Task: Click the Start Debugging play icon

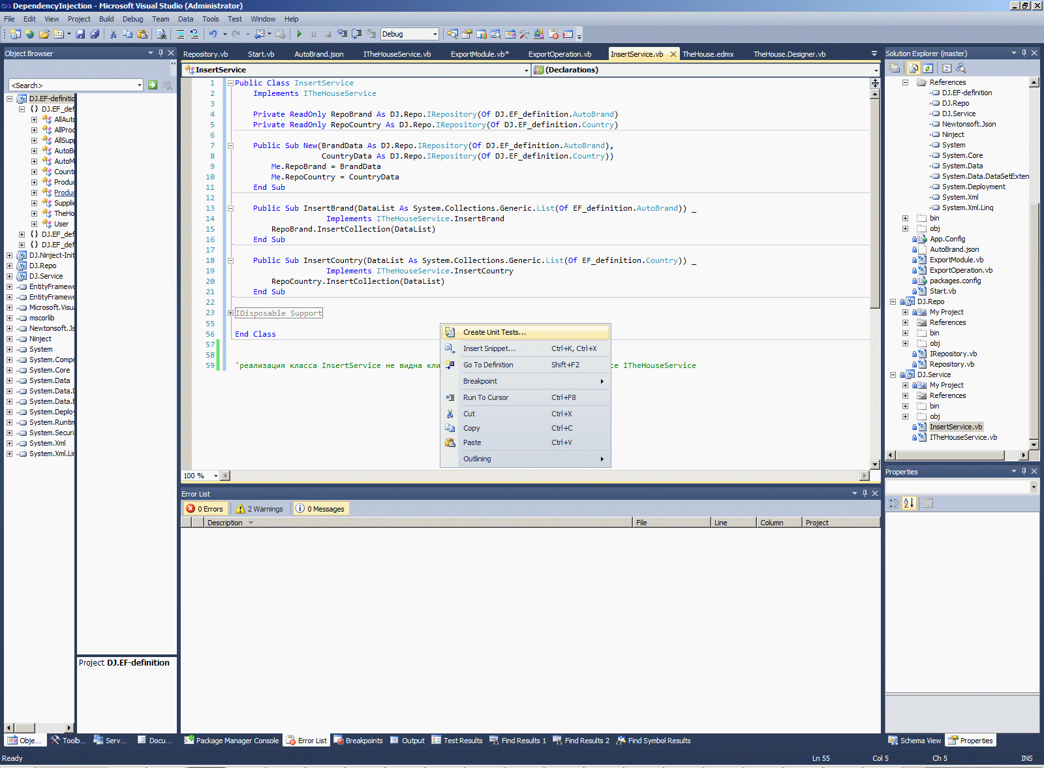Action: pos(299,34)
